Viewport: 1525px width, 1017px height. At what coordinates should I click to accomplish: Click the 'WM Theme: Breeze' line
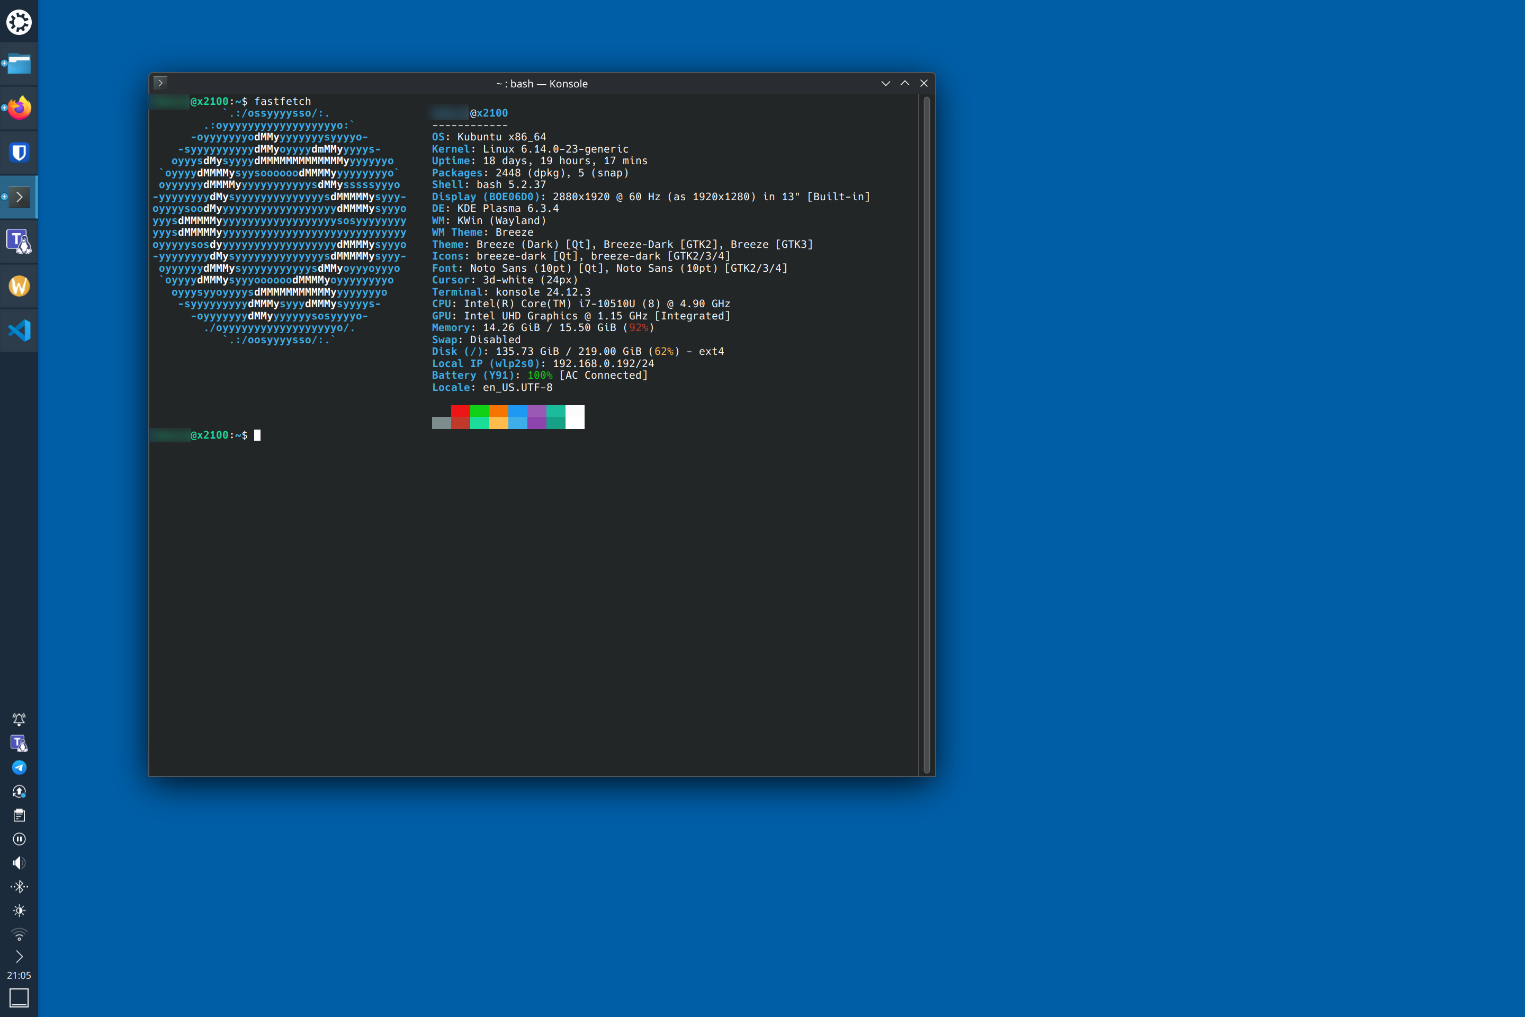[483, 232]
